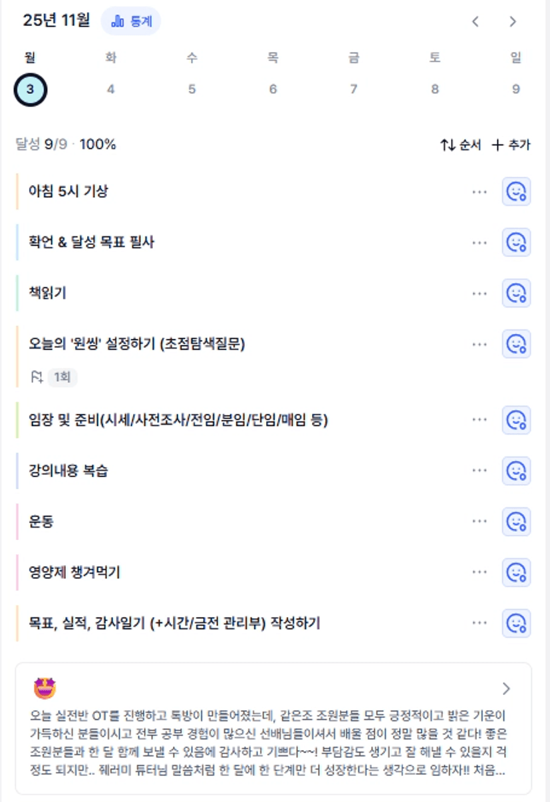550x802 pixels.
Task: Go to the next week
Action: tap(512, 21)
